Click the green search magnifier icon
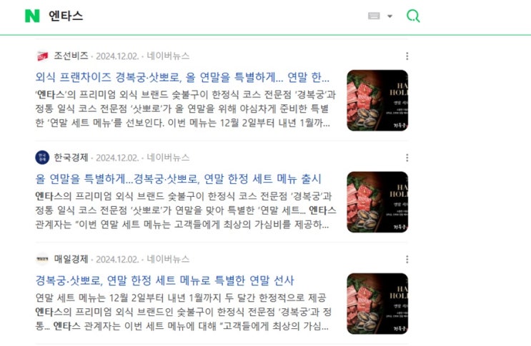 click(413, 16)
